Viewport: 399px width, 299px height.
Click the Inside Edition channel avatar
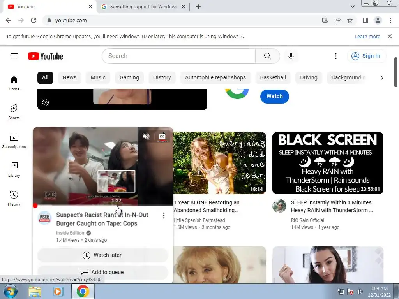(45, 218)
